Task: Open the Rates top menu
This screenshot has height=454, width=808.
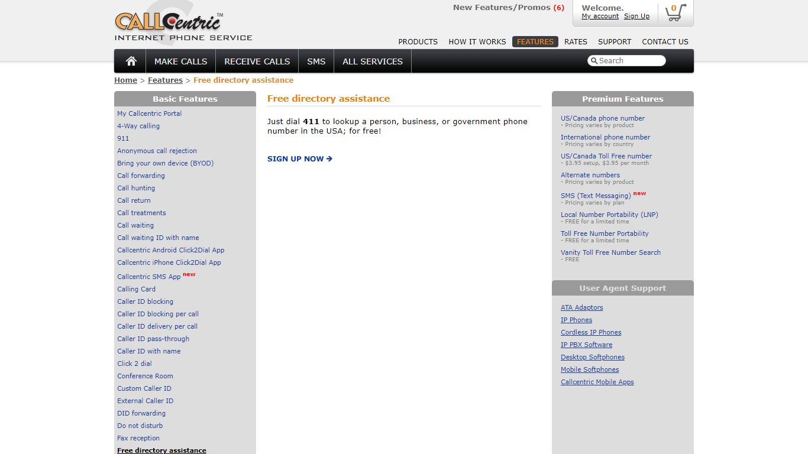Action: 576,42
